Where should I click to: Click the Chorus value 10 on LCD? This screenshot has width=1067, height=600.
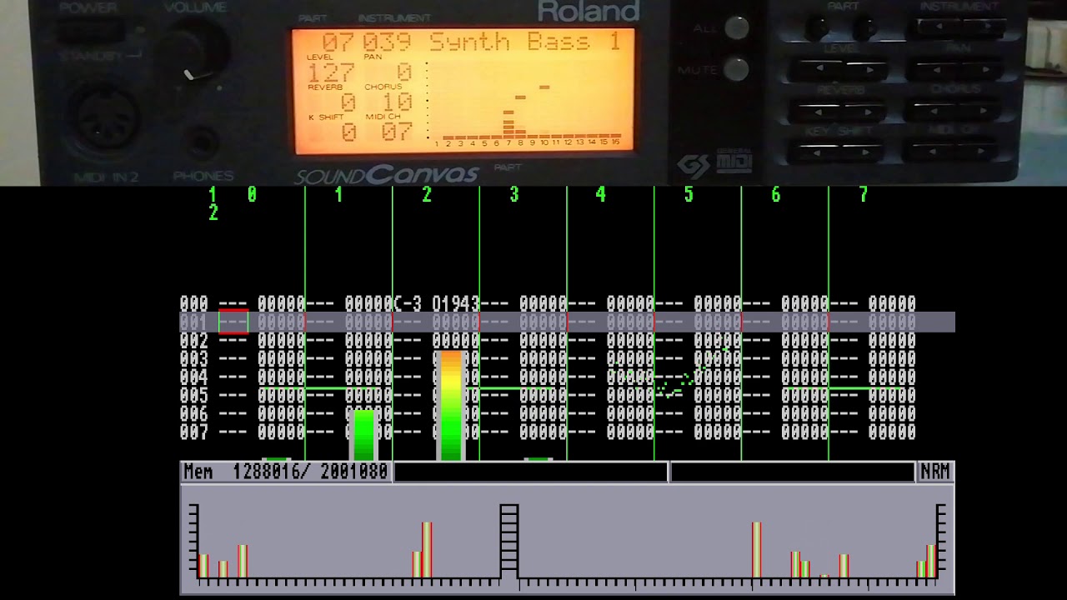[398, 102]
